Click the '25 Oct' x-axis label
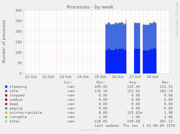 pos(100,77)
